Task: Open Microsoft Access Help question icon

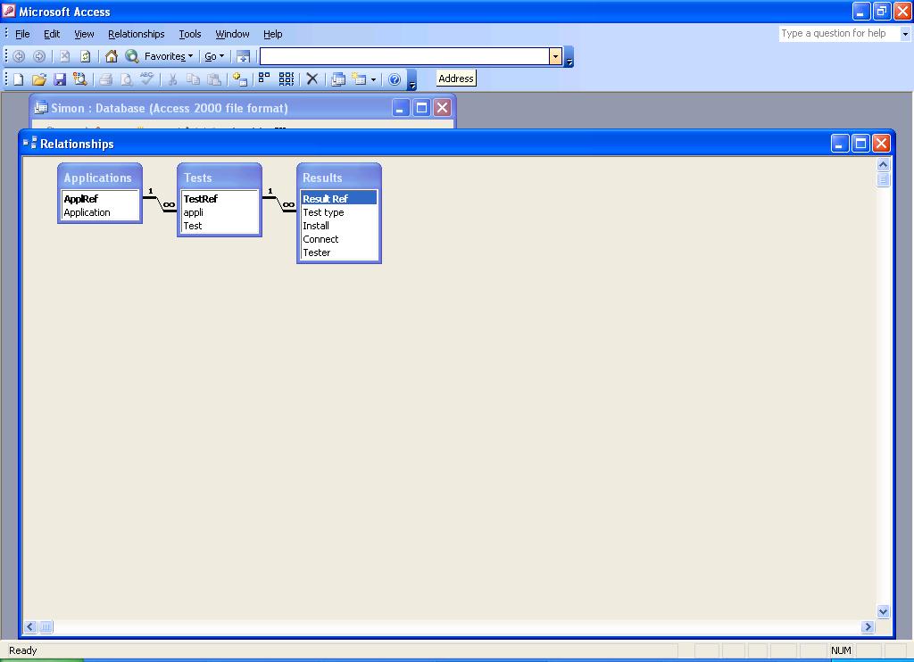Action: 395,79
